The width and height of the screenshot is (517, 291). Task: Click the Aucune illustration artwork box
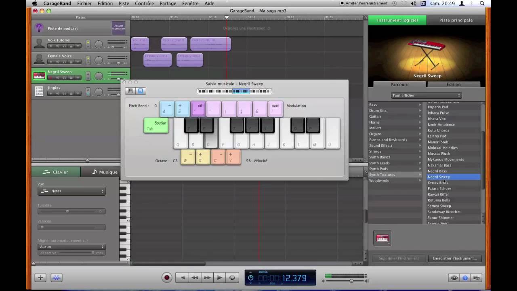click(119, 28)
